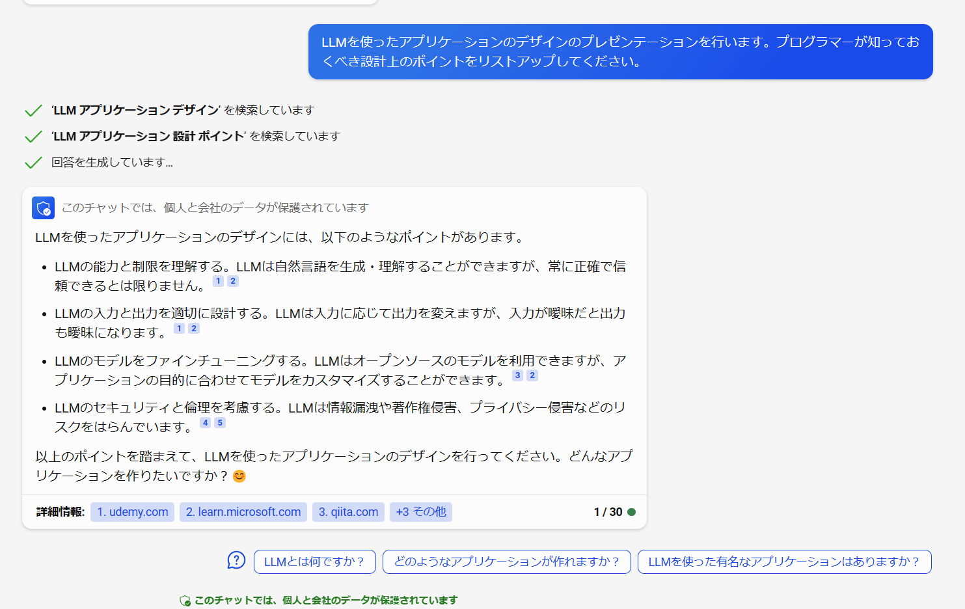Open citation 1 on the LLMの能力と制限 bullet
This screenshot has width=965, height=609.
tap(219, 281)
